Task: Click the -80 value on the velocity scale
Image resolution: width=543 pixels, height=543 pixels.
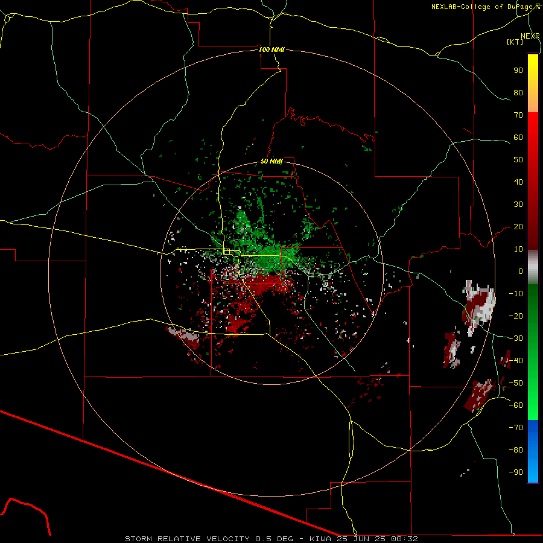Action: [x=516, y=449]
